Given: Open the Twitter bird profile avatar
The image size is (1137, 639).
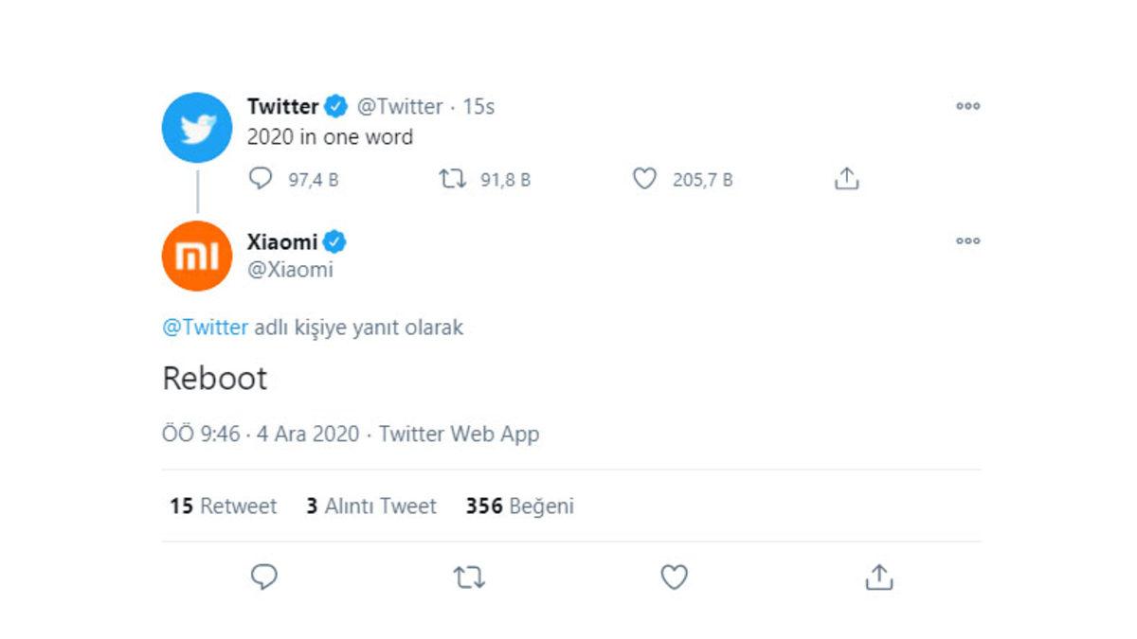Looking at the screenshot, I should [197, 127].
